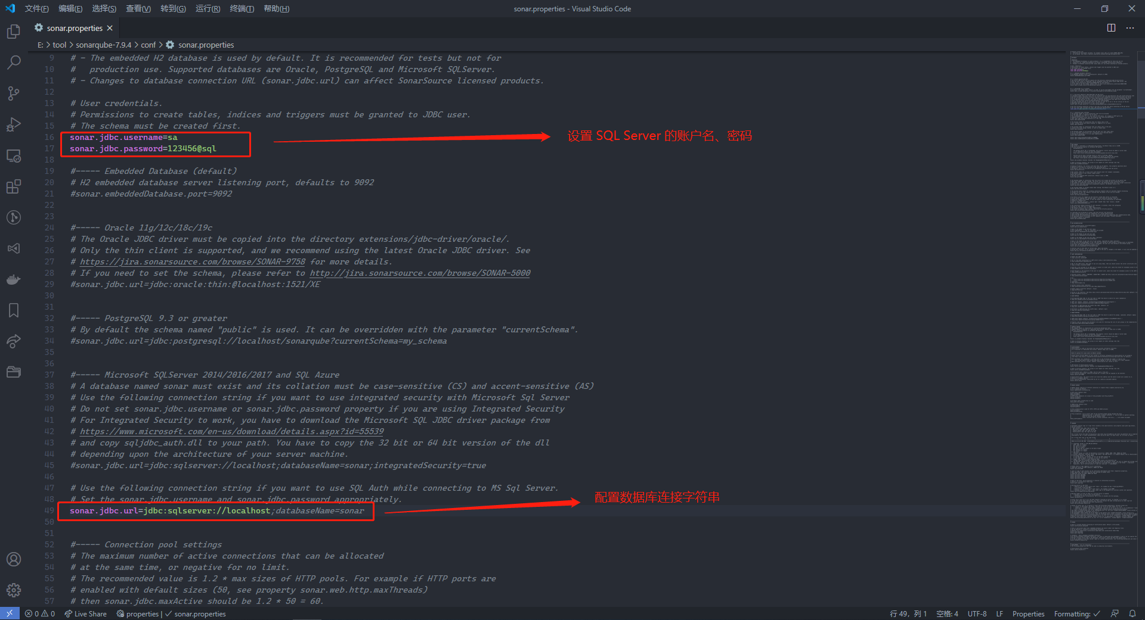Open the Bookmarks view in activity bar
Image resolution: width=1145 pixels, height=620 pixels.
pyautogui.click(x=14, y=310)
